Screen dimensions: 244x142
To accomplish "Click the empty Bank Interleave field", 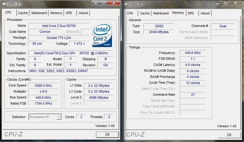I will click(x=223, y=38).
